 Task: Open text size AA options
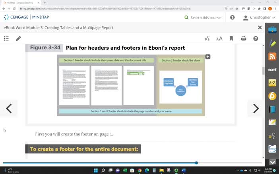point(219,39)
